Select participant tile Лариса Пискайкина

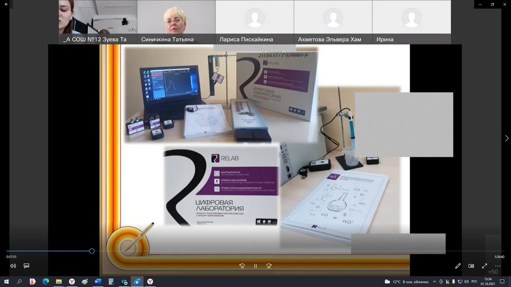[x=255, y=22]
